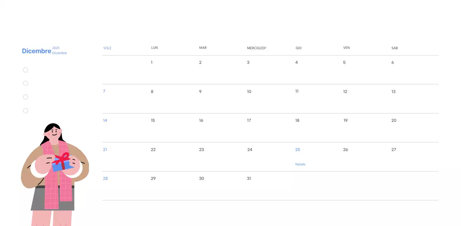Click the SOLE column header
This screenshot has width=461, height=226.
(107, 48)
